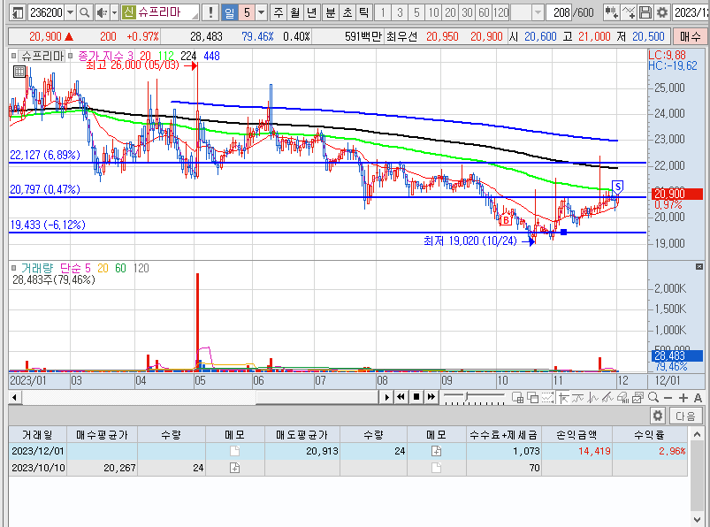The width and height of the screenshot is (710, 527).
Task: Open the greyed interval dropdown after 120
Action: tap(538, 12)
